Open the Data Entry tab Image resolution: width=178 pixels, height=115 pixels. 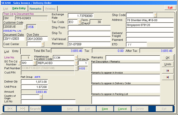click(19, 8)
